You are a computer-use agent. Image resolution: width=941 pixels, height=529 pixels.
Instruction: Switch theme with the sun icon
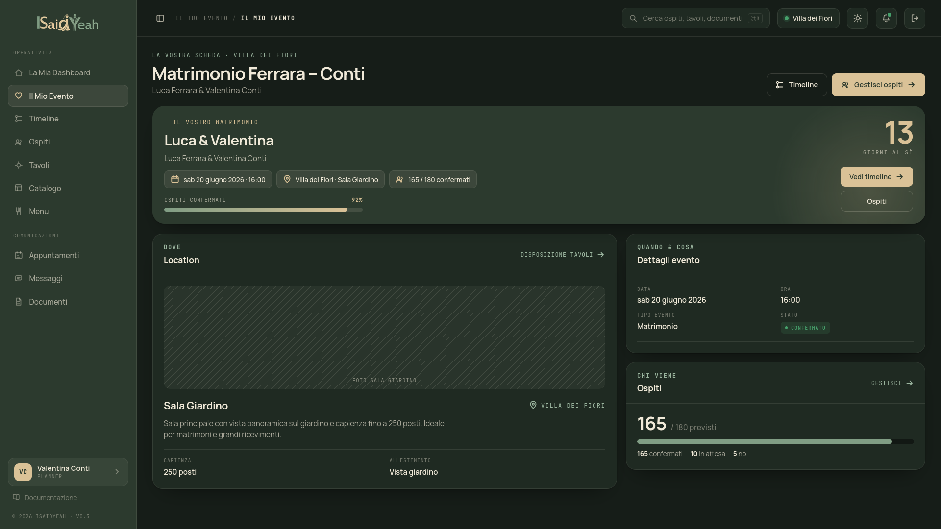[857, 18]
